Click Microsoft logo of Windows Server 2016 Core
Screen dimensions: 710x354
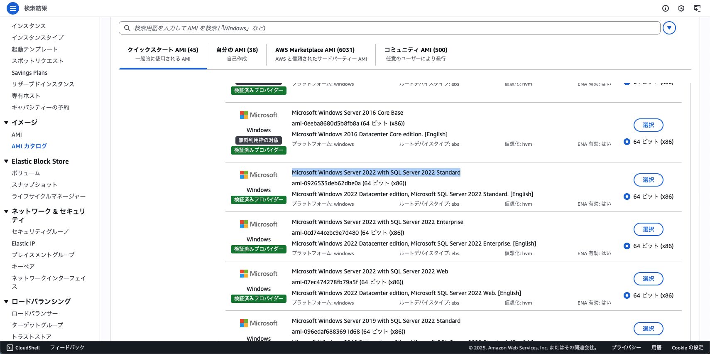(259, 115)
